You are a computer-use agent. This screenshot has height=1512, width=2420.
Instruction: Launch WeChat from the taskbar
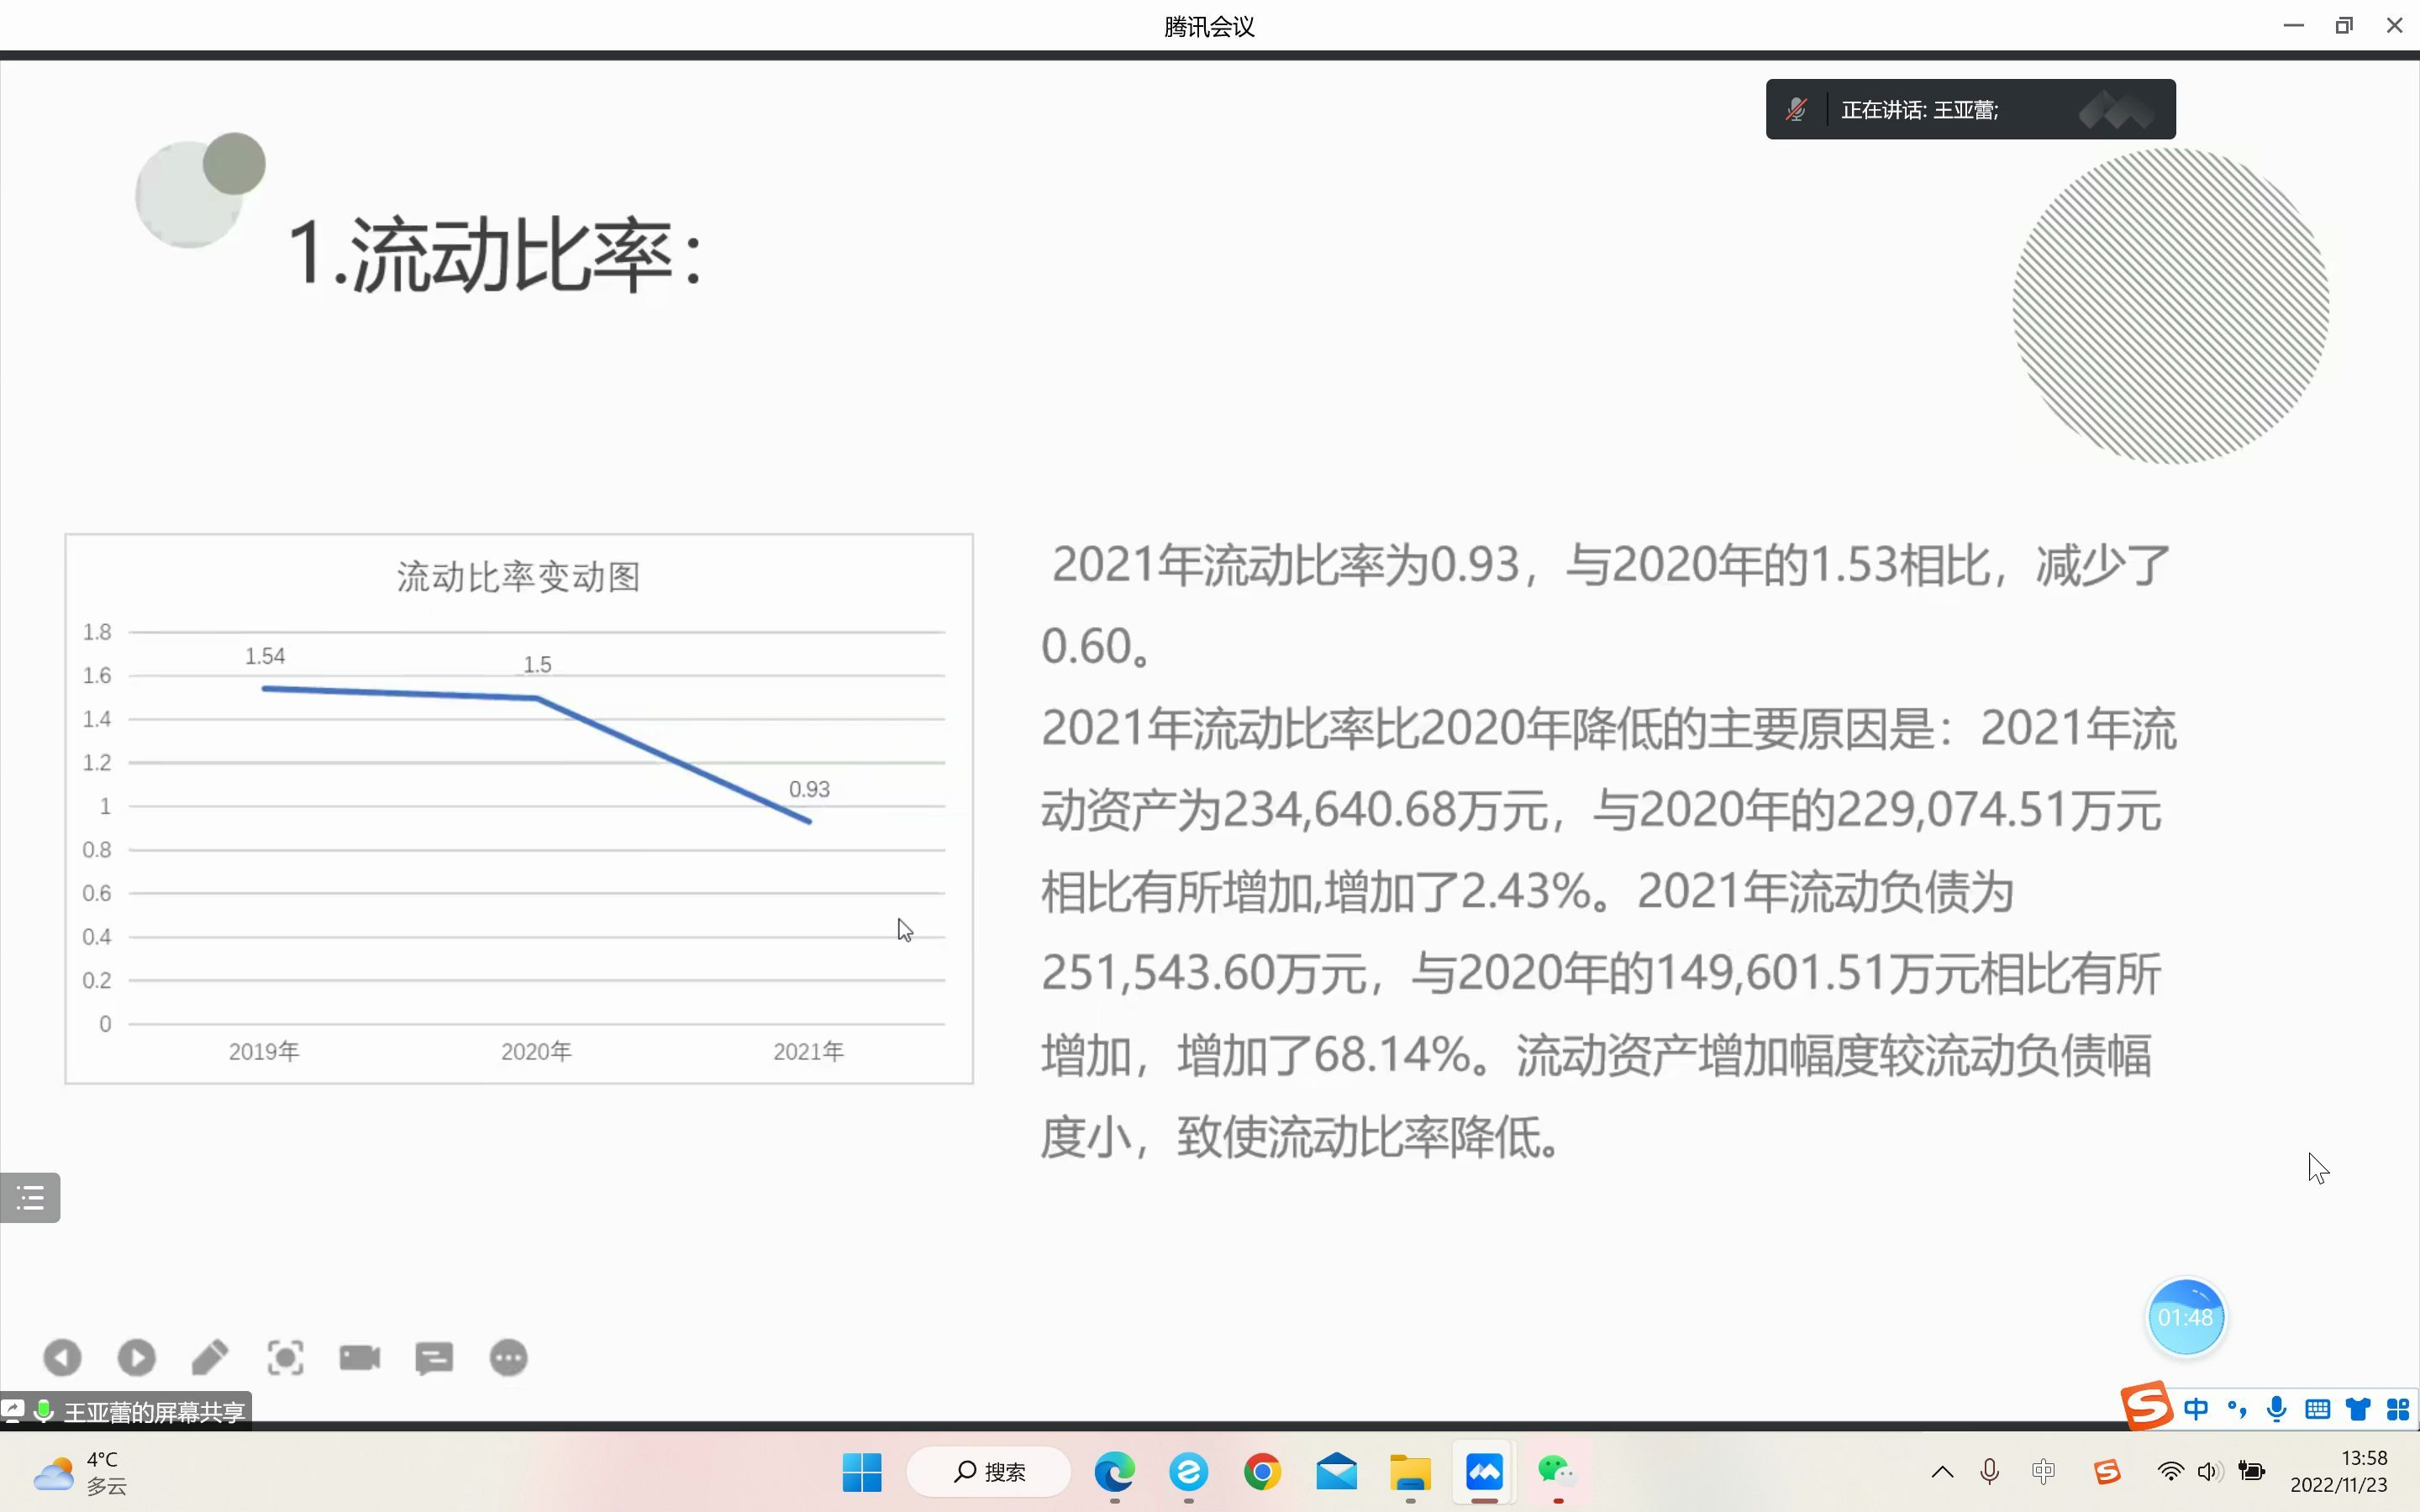[x=1557, y=1472]
